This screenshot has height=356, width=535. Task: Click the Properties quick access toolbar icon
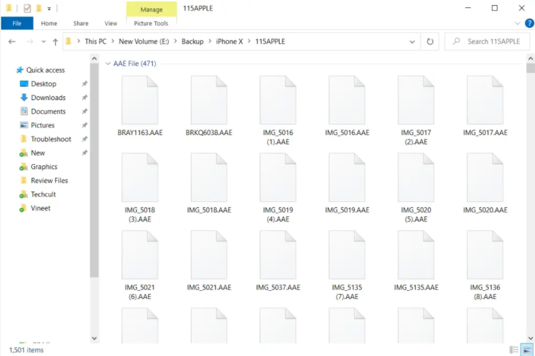pos(28,8)
